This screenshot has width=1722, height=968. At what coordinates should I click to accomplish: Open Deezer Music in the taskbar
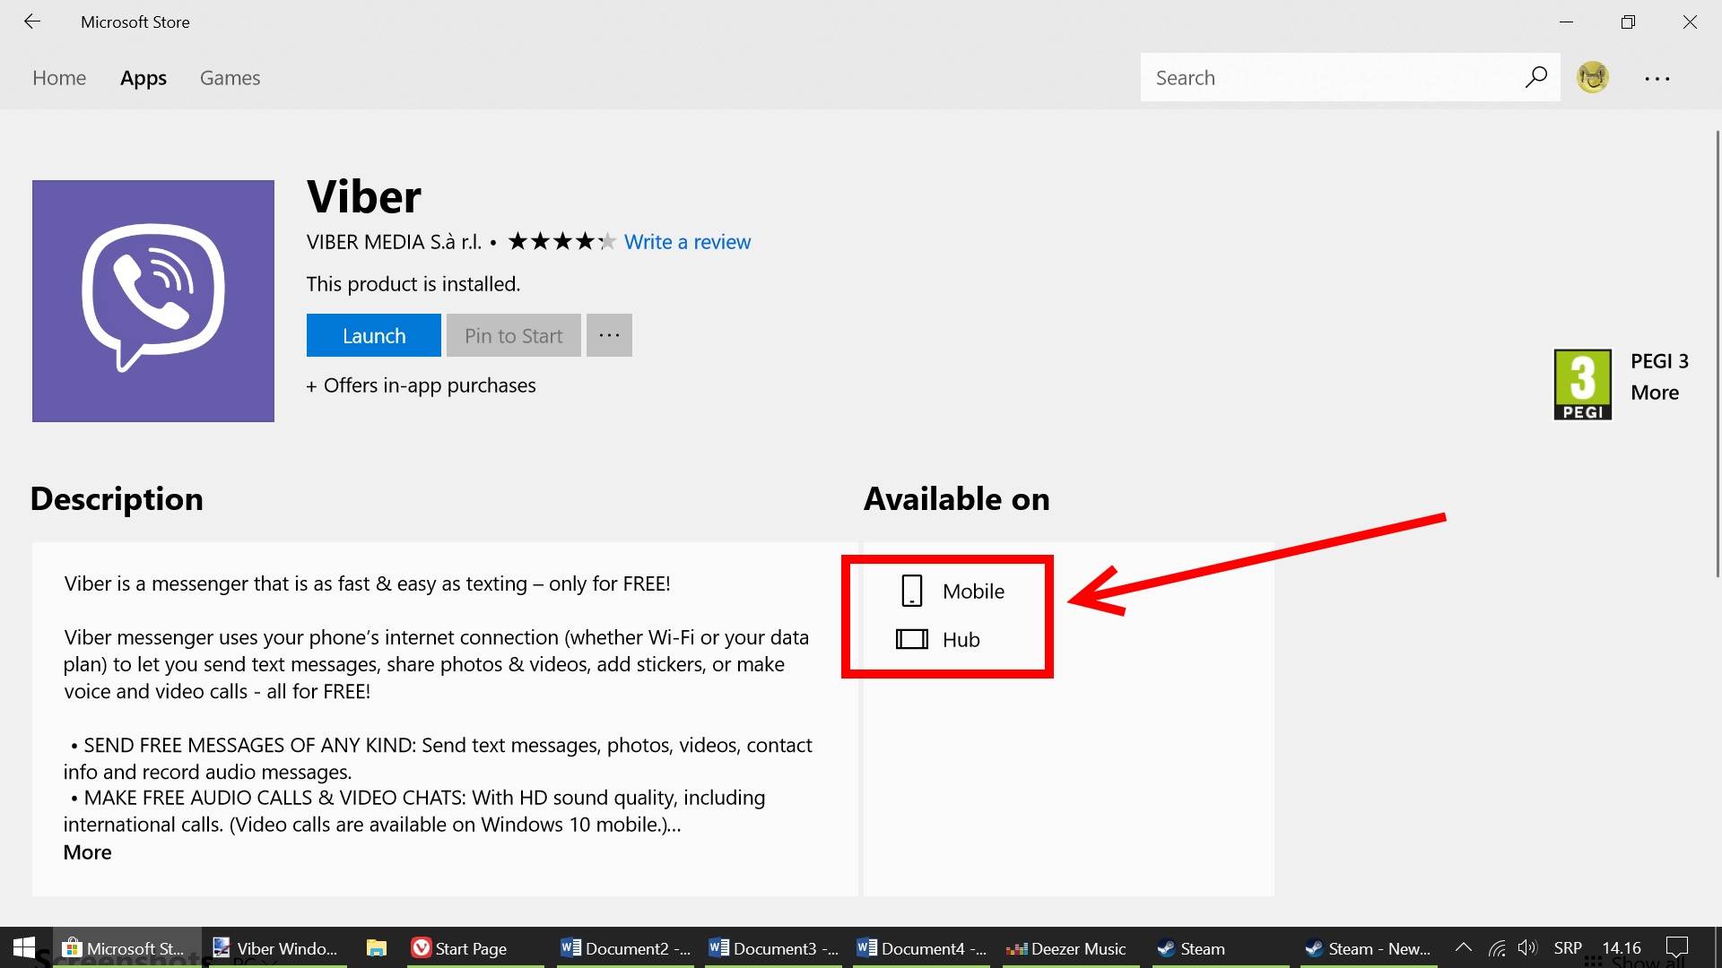coord(1066,948)
